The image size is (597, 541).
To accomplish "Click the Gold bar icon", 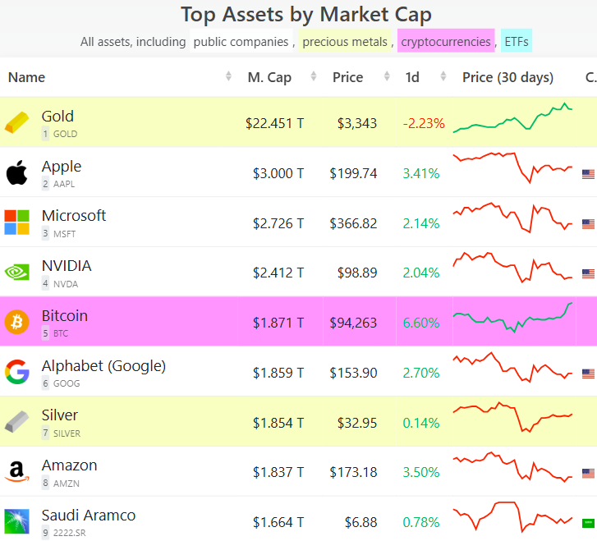I will tap(16, 123).
